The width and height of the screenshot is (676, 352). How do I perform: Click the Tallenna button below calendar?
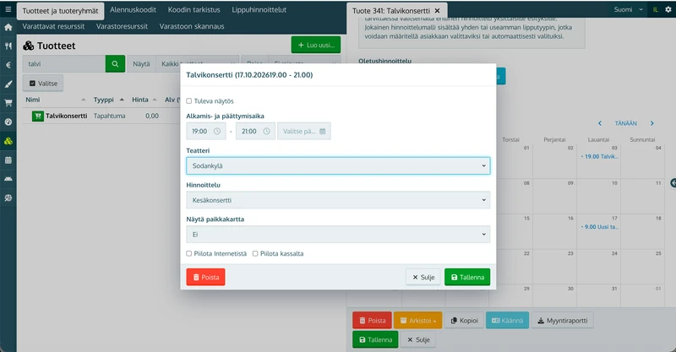(375, 339)
